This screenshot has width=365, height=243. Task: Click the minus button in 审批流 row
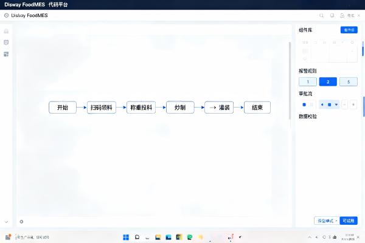(x=345, y=104)
